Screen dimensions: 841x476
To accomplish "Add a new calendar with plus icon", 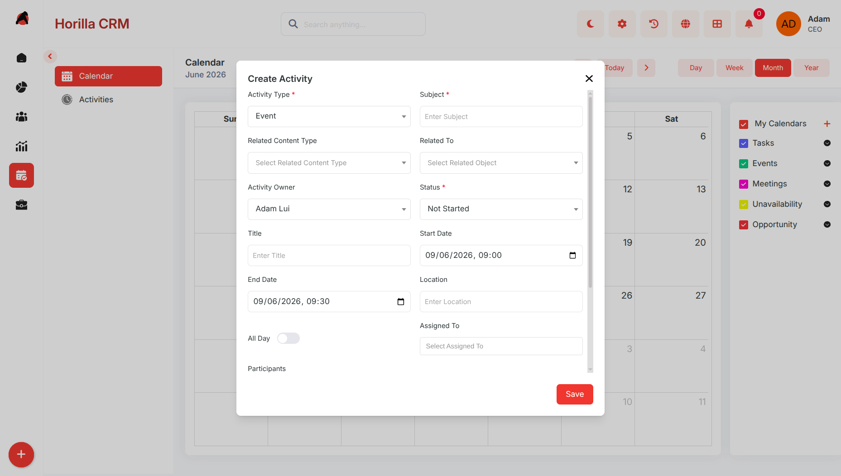I will click(827, 124).
